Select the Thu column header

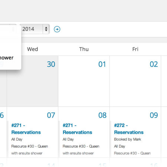point(84,49)
